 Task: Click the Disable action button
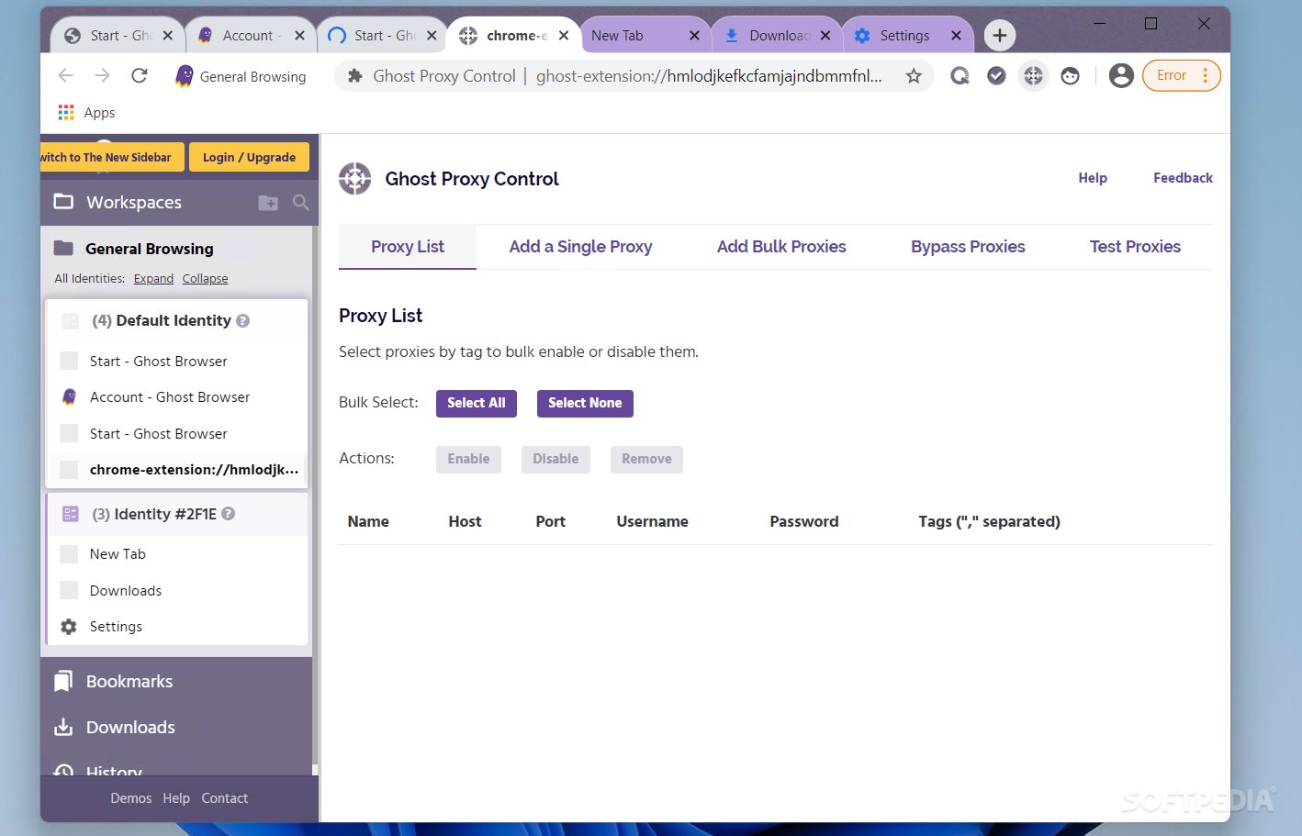556,459
